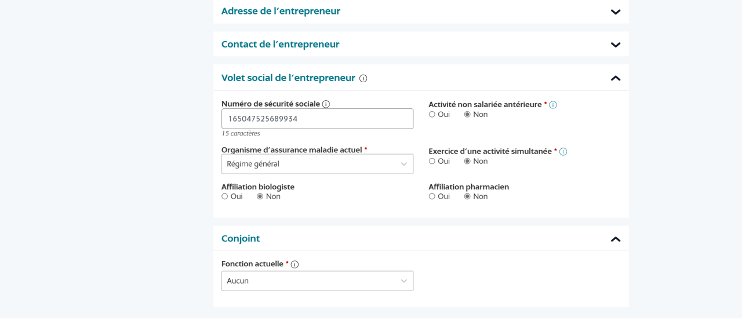Click info icon next to Fonction actuelle

click(x=294, y=265)
